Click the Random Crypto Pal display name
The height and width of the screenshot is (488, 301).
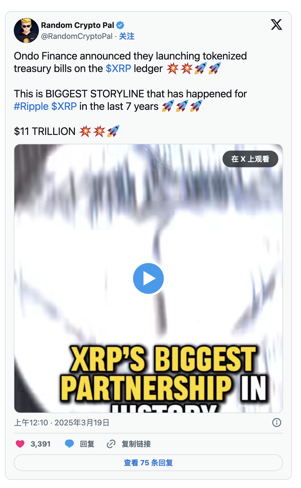coord(77,25)
